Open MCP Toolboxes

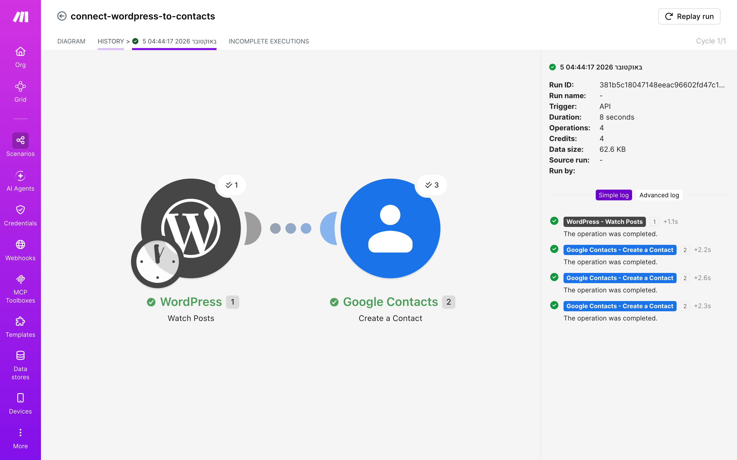coord(20,289)
